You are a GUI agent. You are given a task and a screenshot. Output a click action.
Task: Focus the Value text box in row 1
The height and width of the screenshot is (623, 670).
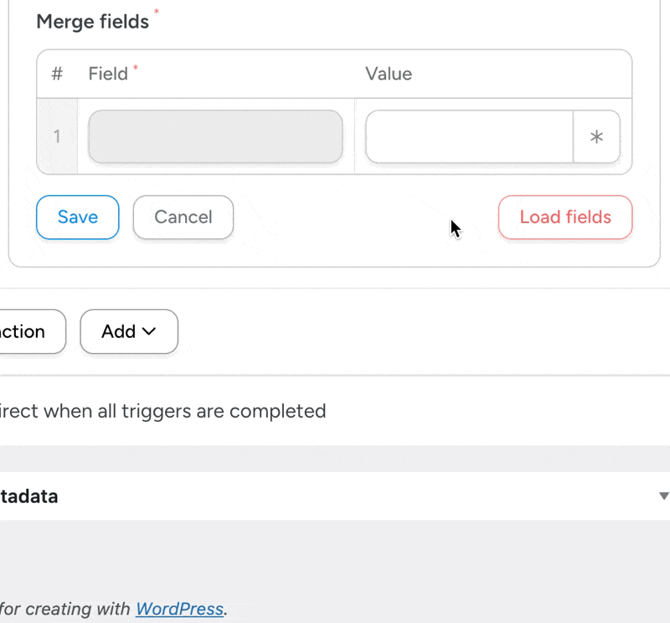(x=469, y=137)
